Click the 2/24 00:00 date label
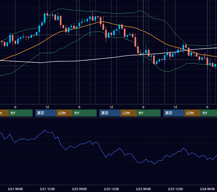Image resolution: width=217 pixels, height=192 pixels. coord(207,189)
